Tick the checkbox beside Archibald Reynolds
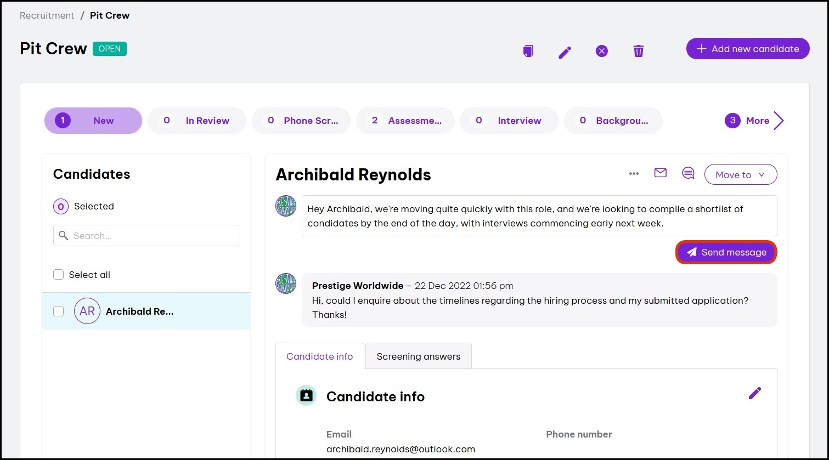 pyautogui.click(x=59, y=311)
